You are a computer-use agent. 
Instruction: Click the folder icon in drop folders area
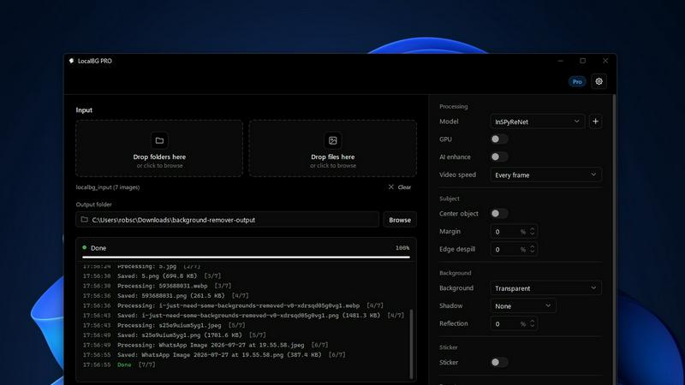coord(159,140)
